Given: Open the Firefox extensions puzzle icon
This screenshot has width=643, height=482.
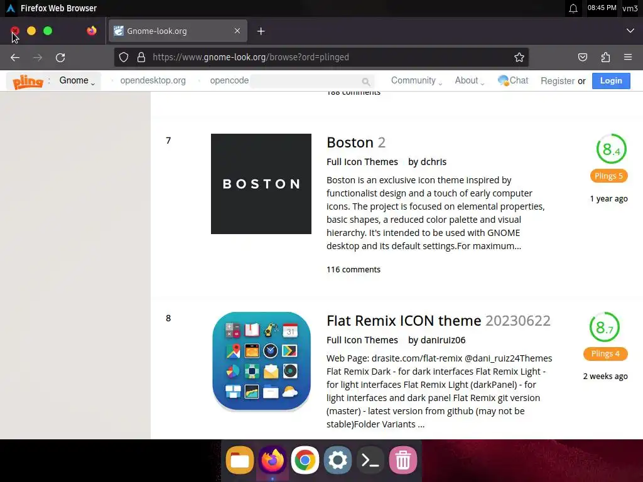Looking at the screenshot, I should coord(605,57).
